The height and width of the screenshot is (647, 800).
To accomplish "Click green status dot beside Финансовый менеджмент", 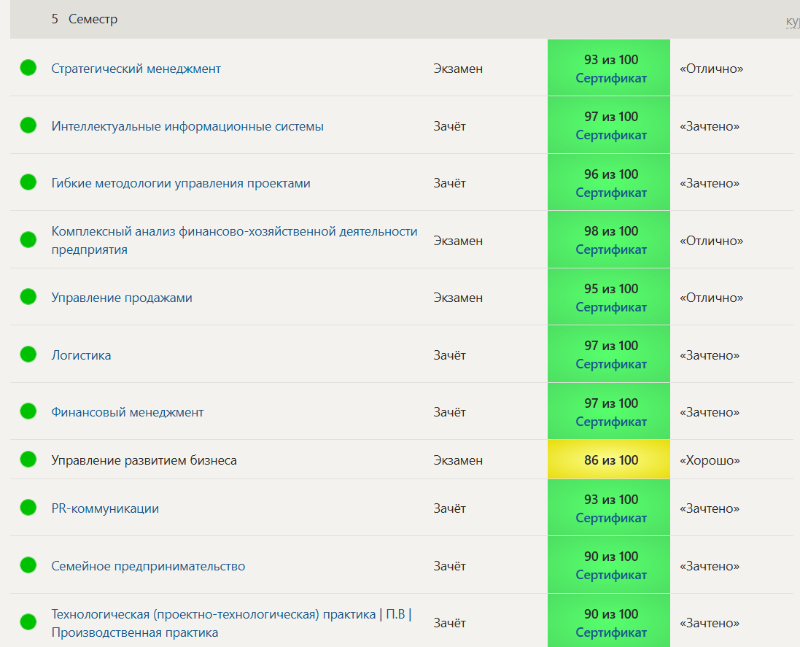I will 28,411.
